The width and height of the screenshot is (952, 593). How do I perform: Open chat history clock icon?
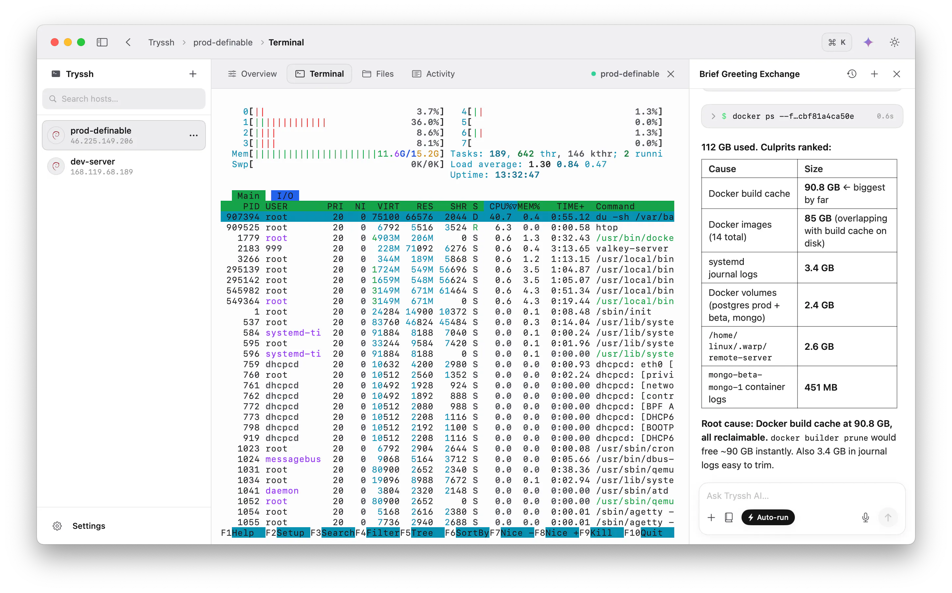click(852, 74)
